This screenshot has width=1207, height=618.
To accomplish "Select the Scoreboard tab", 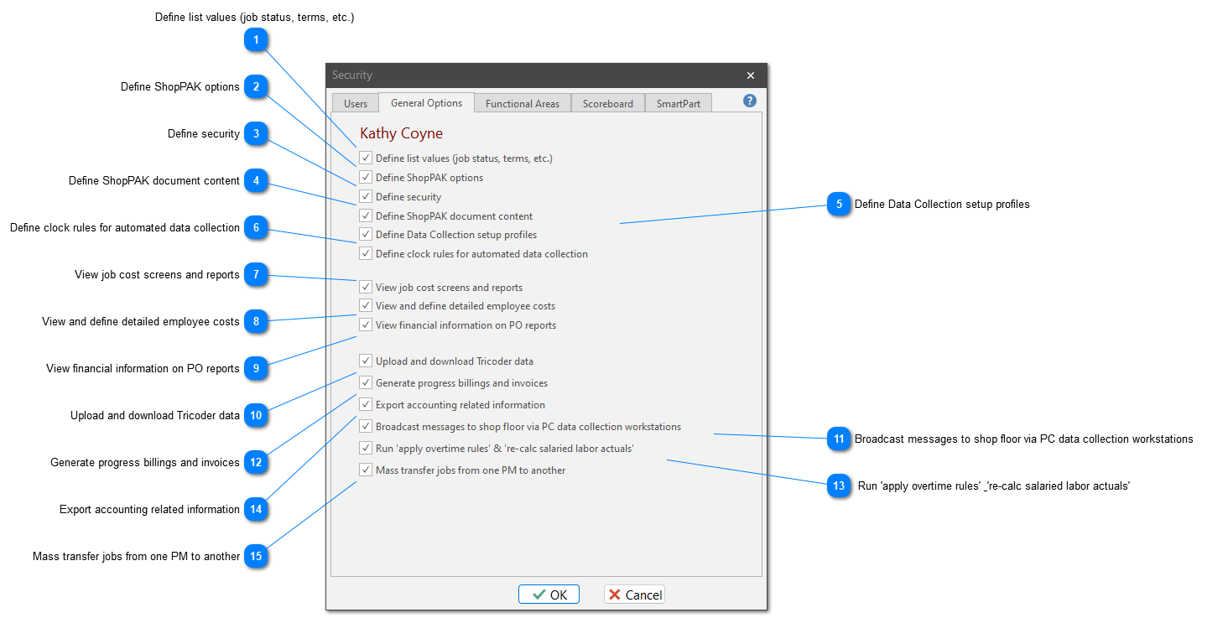I will tap(608, 104).
